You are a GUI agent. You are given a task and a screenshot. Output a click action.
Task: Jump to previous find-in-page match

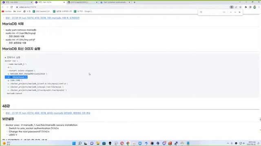click(231, 12)
